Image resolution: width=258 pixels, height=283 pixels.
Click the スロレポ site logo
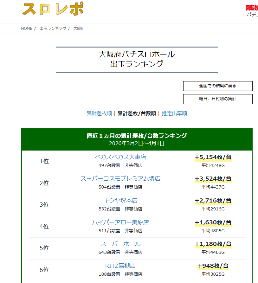pos(53,9)
